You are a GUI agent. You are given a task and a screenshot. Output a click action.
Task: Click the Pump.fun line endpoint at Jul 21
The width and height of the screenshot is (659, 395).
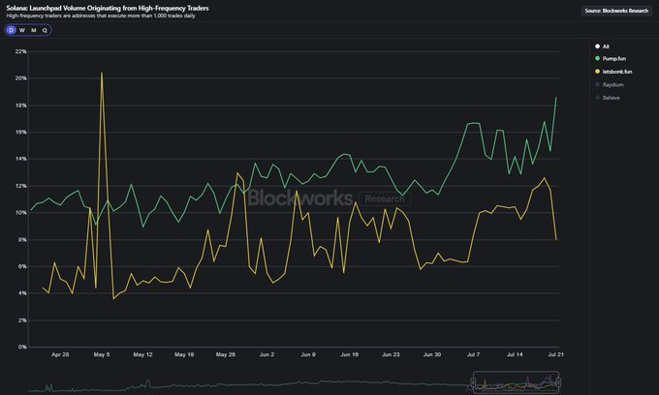pos(556,98)
